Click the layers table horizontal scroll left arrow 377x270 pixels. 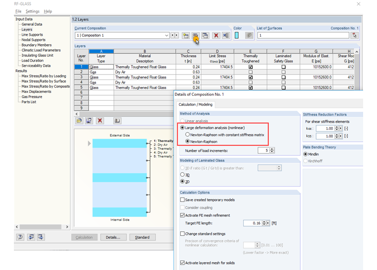(77, 114)
